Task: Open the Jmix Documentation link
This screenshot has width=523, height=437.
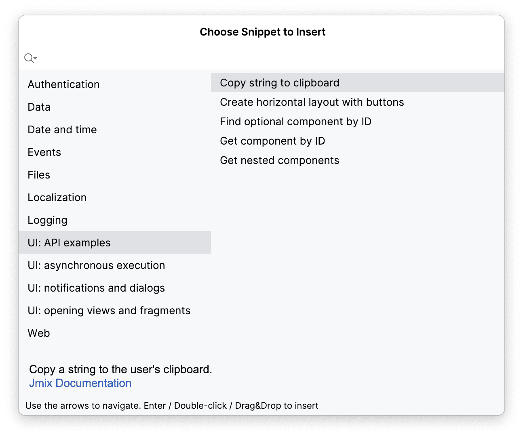Action: tap(80, 383)
